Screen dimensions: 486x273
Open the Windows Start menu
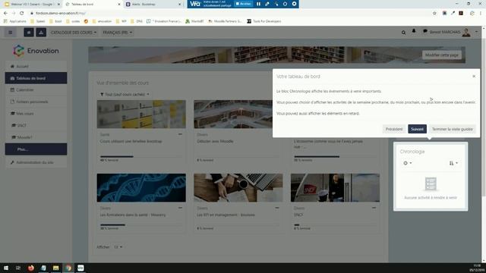pos(6,268)
